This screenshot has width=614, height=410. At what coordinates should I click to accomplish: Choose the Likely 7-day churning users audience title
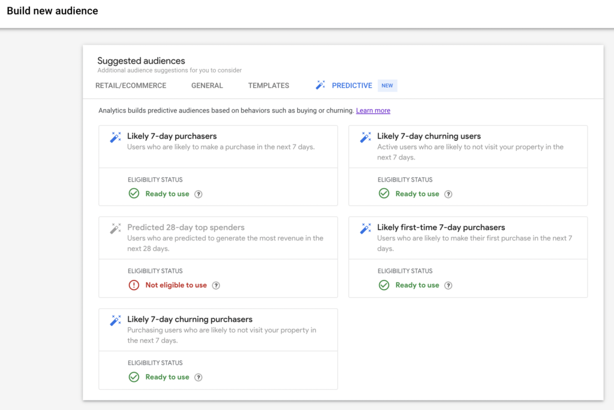click(429, 136)
